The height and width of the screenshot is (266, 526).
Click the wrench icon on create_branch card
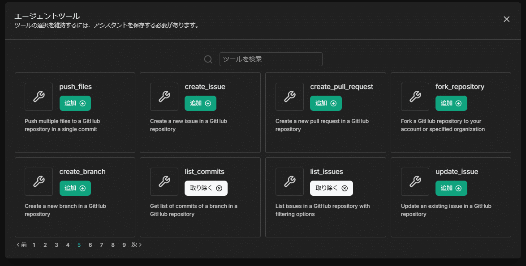[39, 182]
